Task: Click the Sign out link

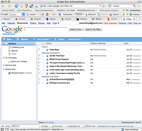Action: [137, 23]
